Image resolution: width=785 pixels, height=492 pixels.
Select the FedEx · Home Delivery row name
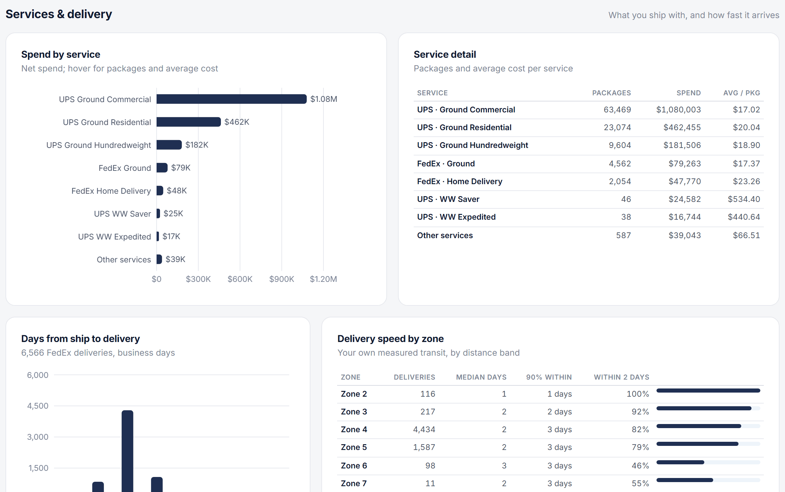460,181
